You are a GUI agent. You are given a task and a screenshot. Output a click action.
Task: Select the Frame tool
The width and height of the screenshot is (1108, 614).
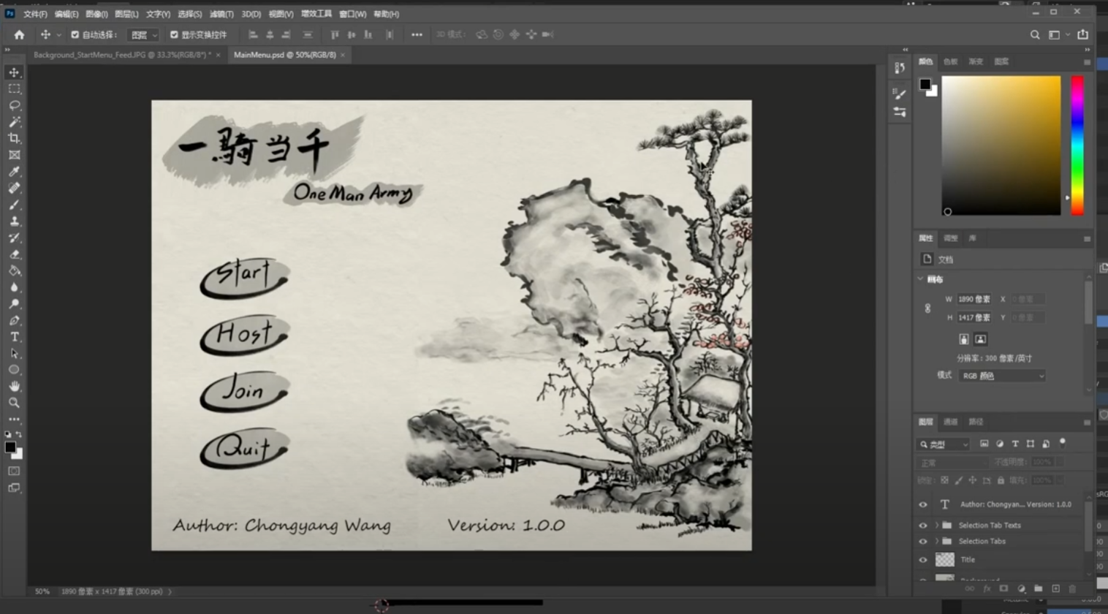14,155
